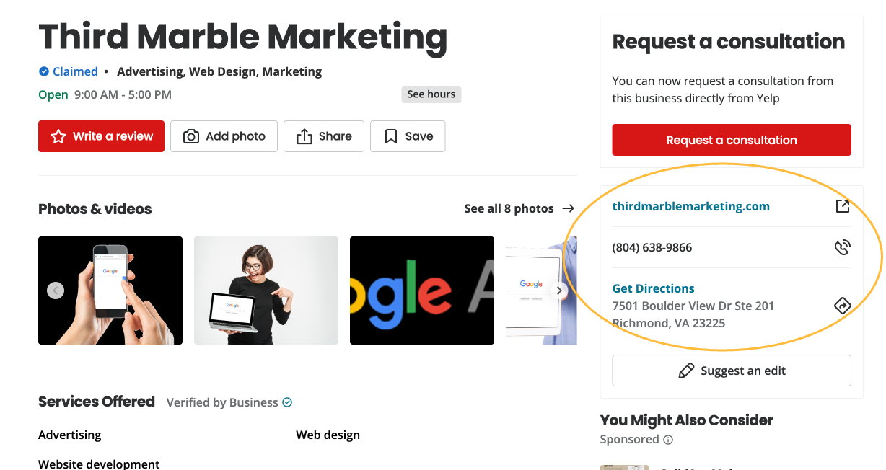Click the You Might Also Consider heading
This screenshot has width=886, height=470.
tap(687, 420)
